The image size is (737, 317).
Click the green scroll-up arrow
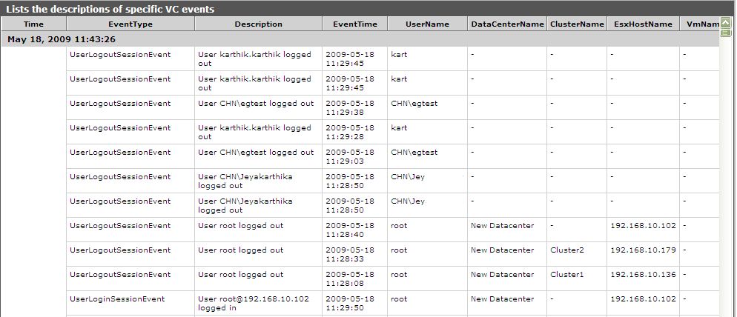(x=726, y=22)
